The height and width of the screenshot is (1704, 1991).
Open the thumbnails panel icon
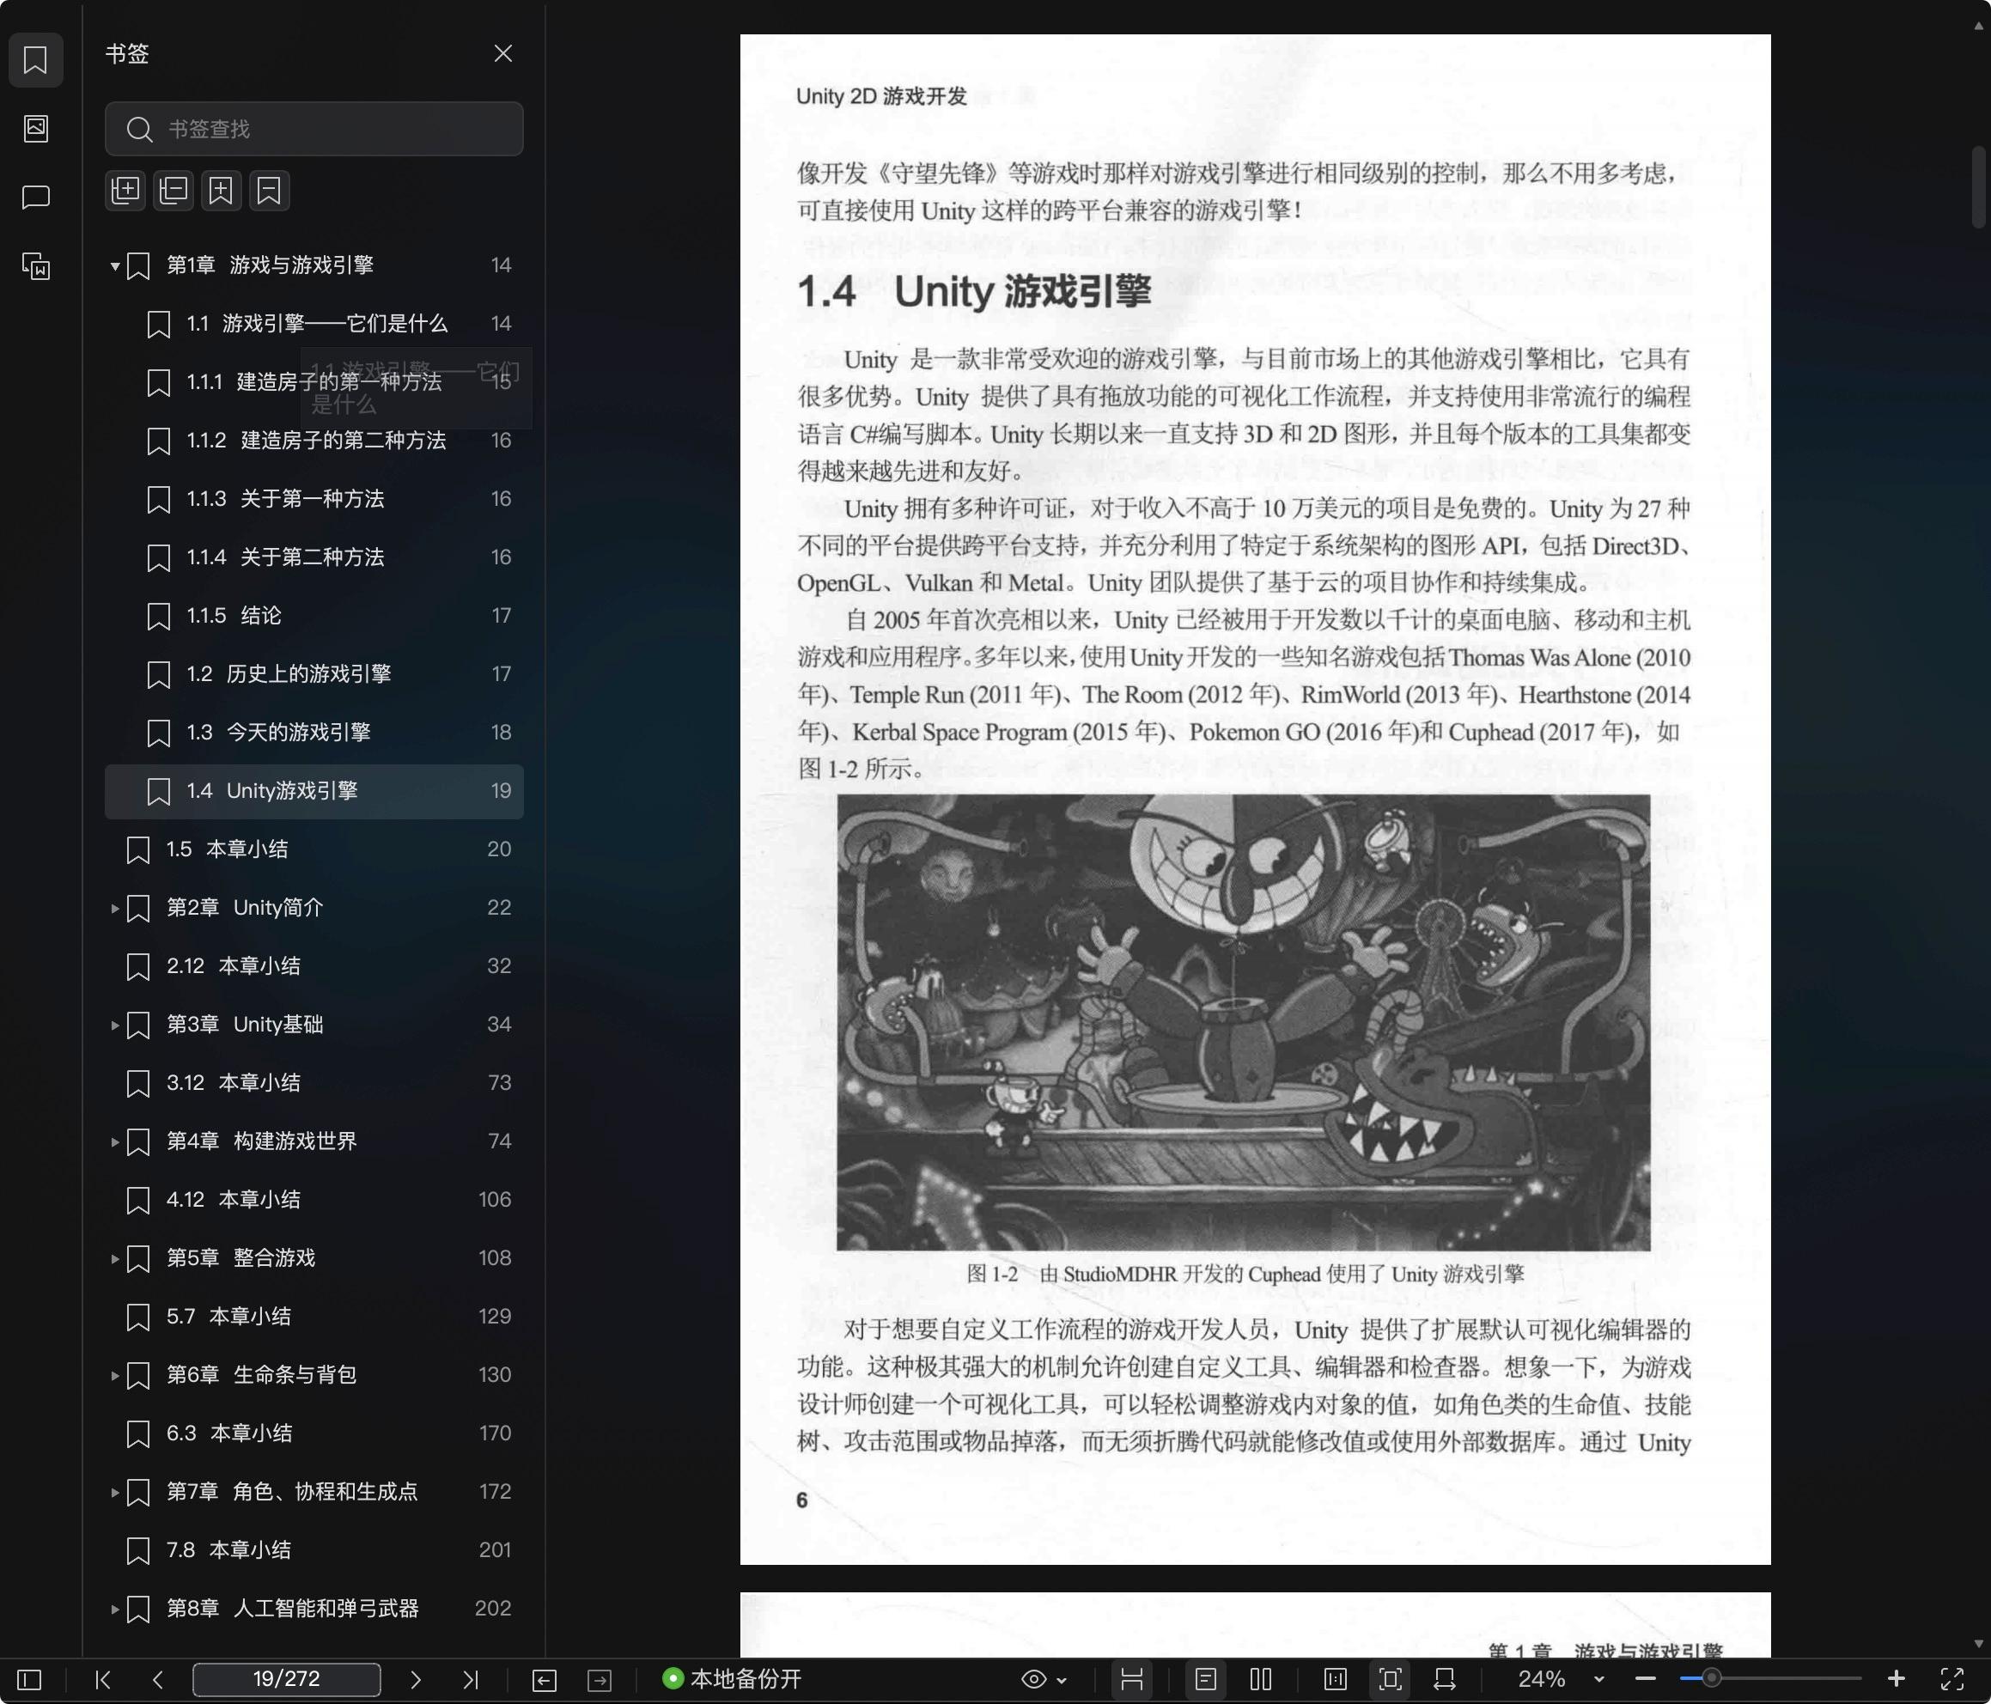(35, 128)
